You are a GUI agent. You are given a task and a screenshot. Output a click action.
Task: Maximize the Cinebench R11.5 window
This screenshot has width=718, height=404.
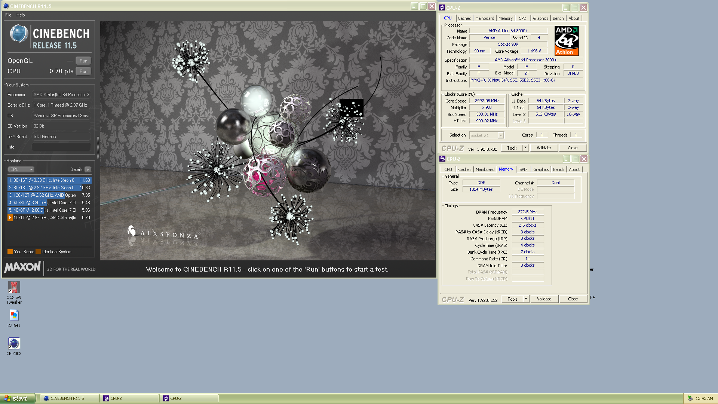pyautogui.click(x=423, y=6)
